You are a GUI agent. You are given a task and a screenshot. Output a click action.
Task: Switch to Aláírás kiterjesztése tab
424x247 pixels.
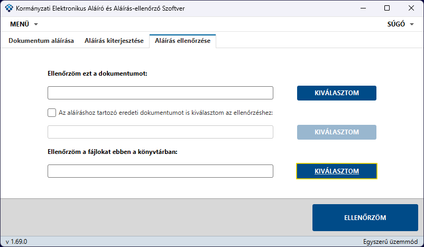114,41
